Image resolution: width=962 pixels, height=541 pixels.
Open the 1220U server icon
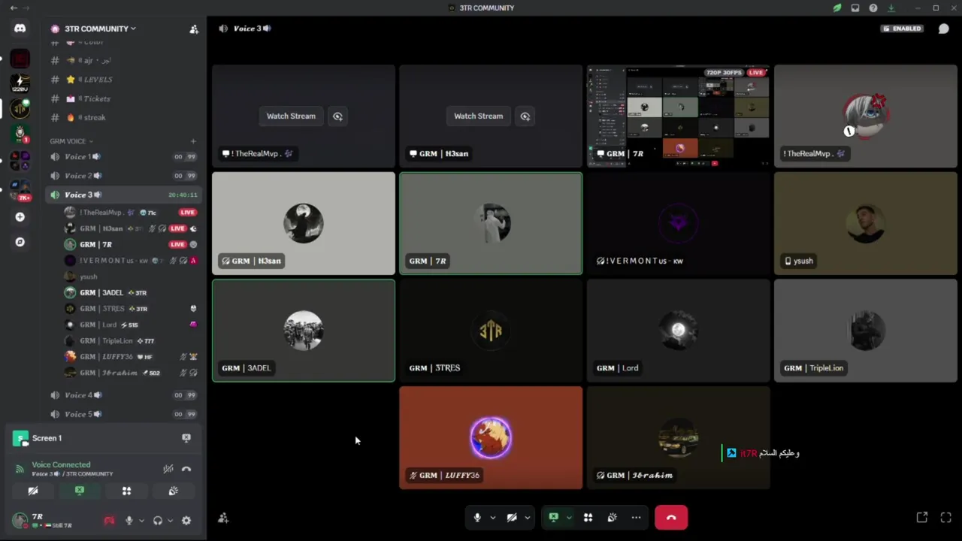point(20,83)
